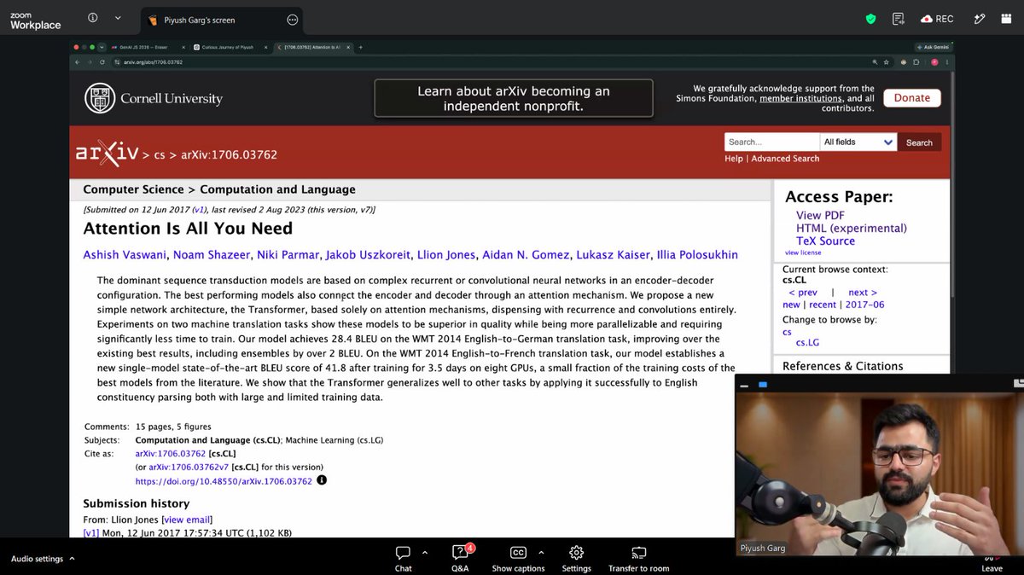Click the TeX Source link
Screen dimensions: 1024x575
click(x=825, y=241)
